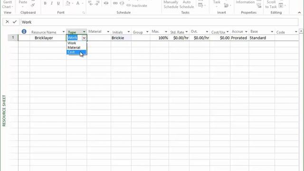
Task: Click the vertical scrollbar up arrow
Action: click(301, 31)
